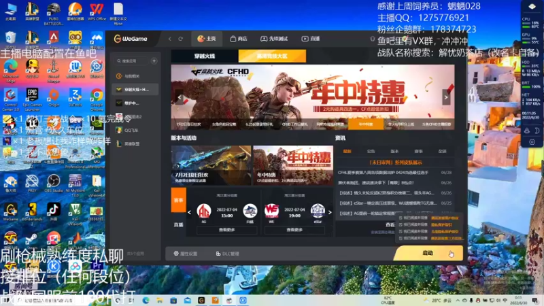
Task: Toggle the moon icon on the monitor widget
Action: pos(537,131)
